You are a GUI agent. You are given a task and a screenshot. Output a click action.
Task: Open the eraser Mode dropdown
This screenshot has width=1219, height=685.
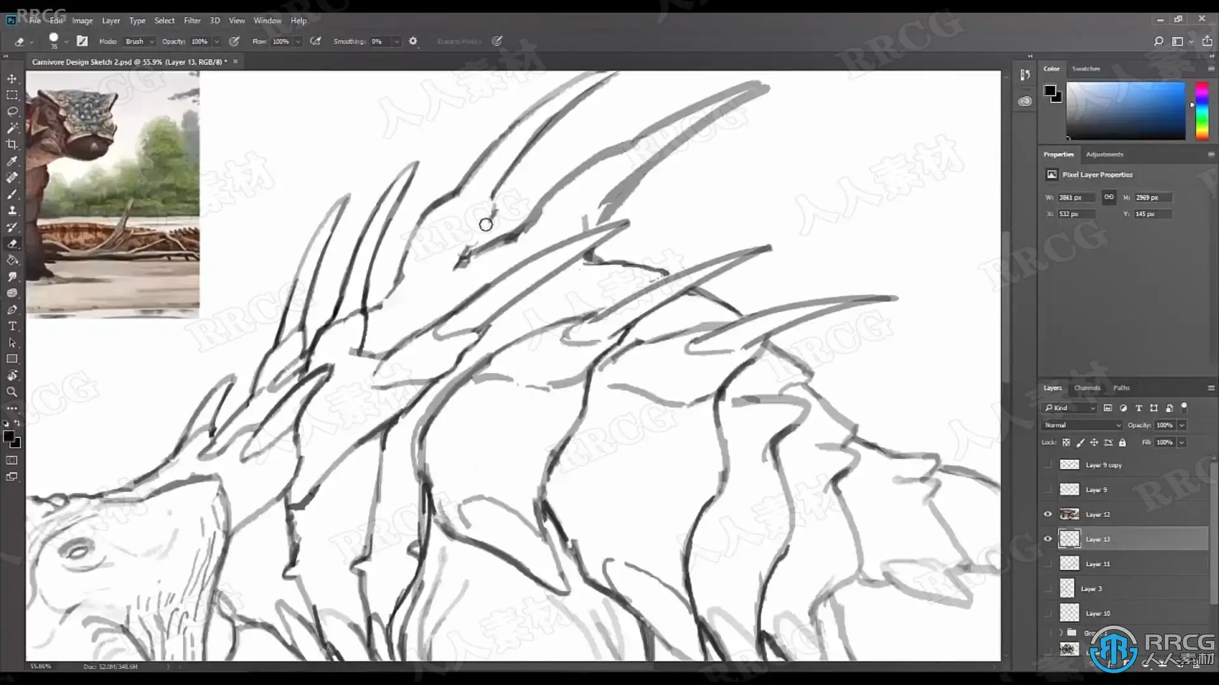click(x=140, y=42)
